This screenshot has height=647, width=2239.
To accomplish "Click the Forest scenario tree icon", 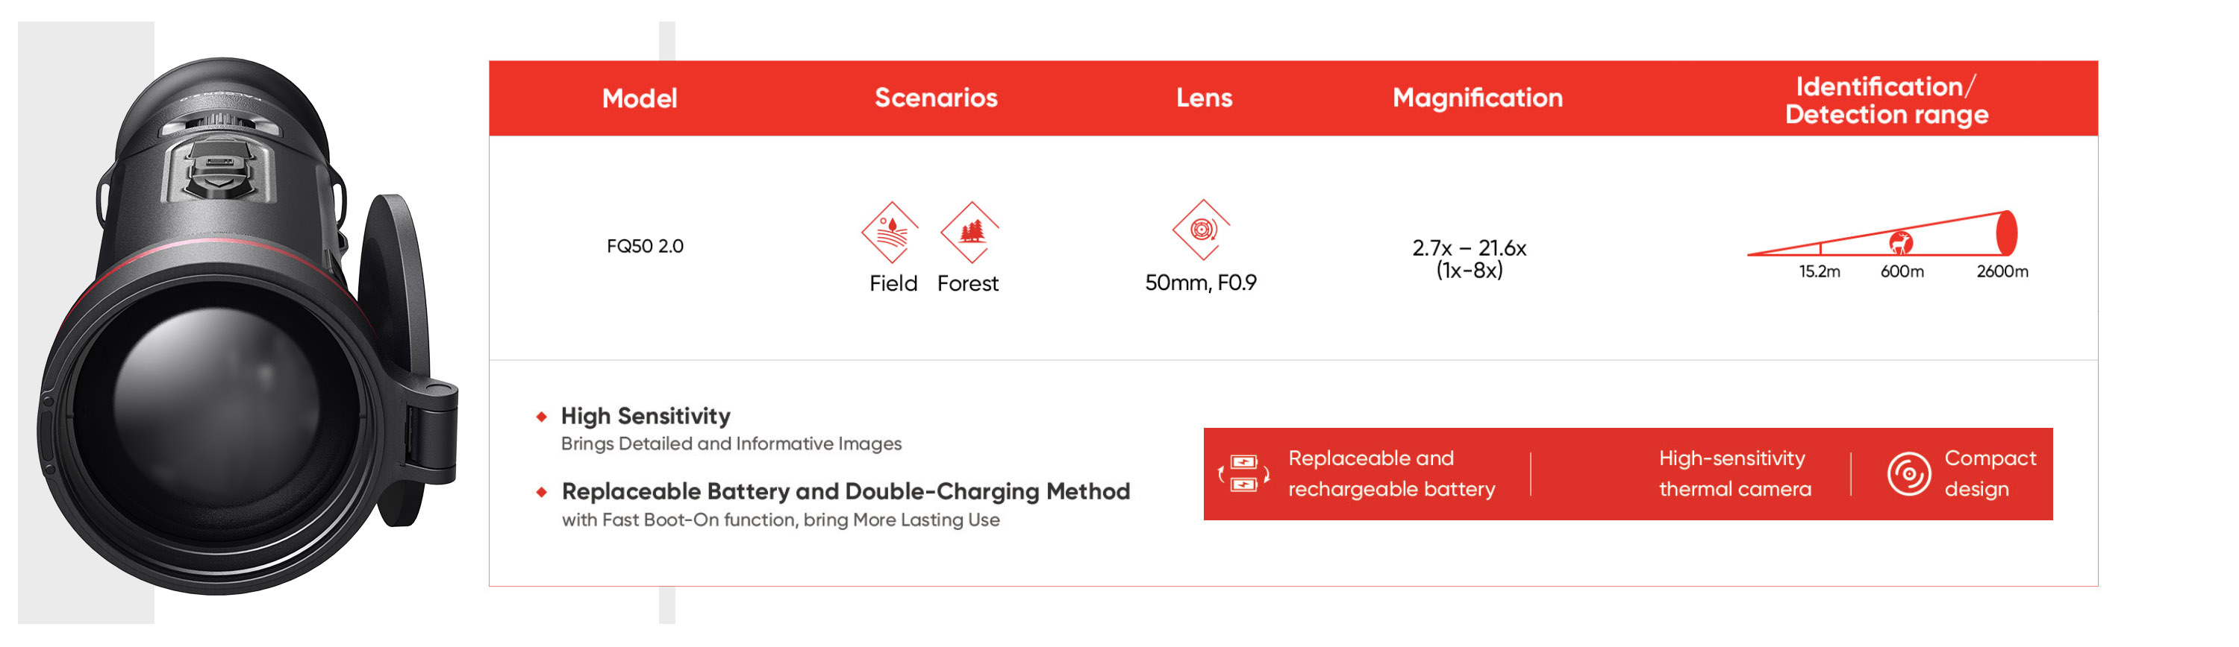I will (970, 232).
